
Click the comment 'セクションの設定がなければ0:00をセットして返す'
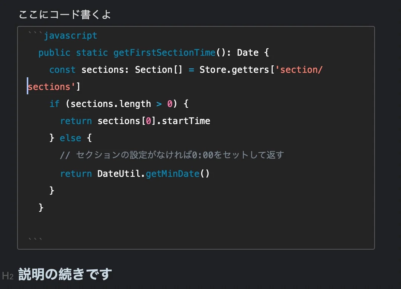pos(180,155)
